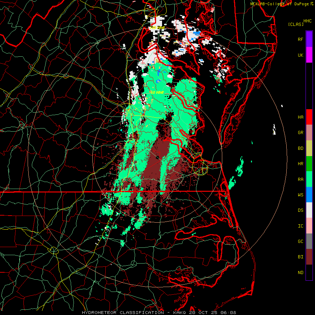The width and height of the screenshot is (315, 315).
Task: Select the ND legend label
Action: coord(300,272)
